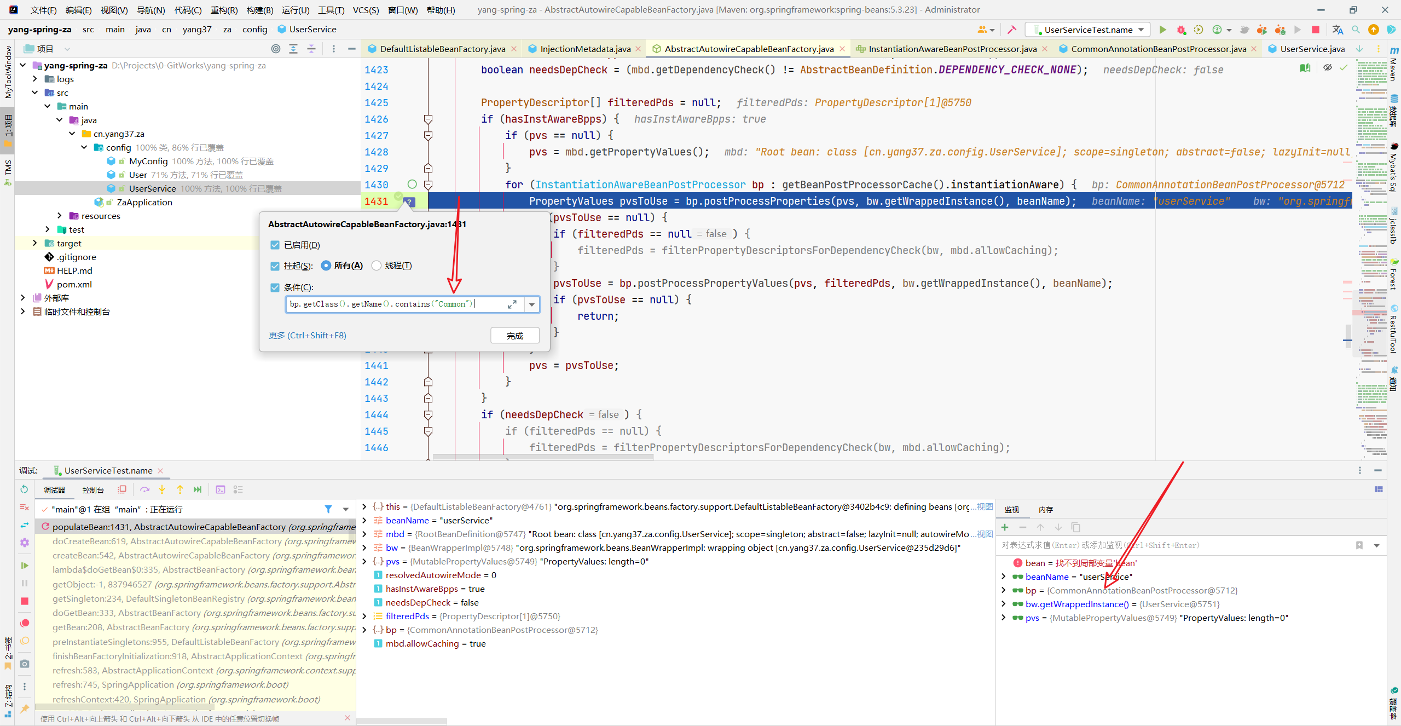Click the Step Out debugger icon
Screen dimensions: 1401x726
(180, 489)
